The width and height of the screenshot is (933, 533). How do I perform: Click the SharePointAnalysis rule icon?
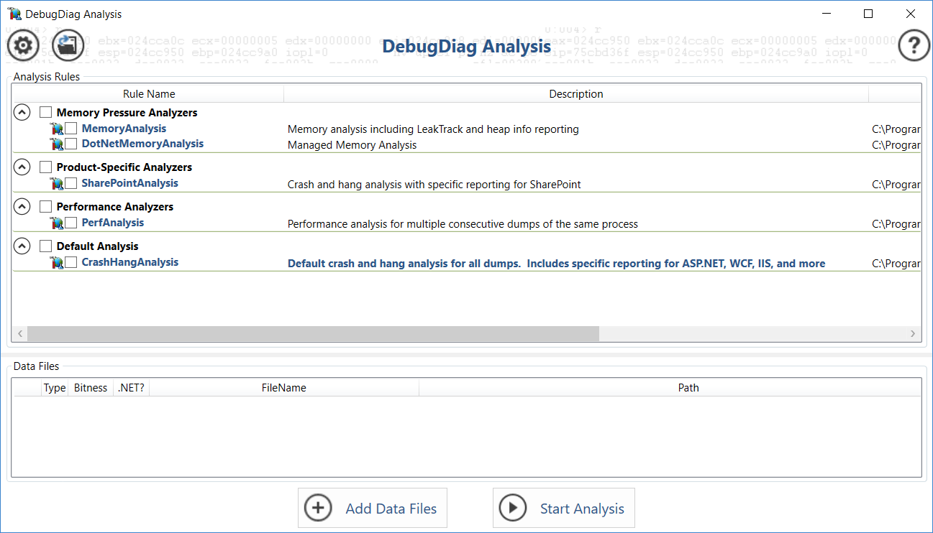(57, 183)
